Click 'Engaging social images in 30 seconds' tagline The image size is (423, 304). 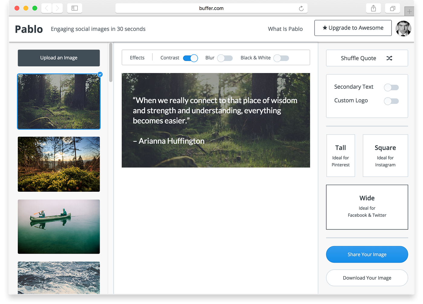pyautogui.click(x=98, y=29)
